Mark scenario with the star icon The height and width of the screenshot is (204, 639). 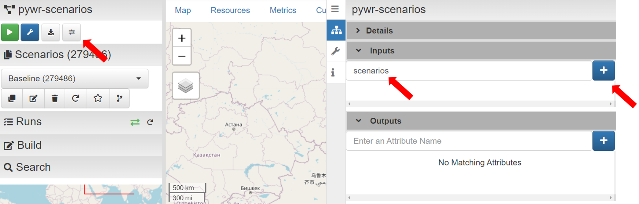[x=98, y=98]
